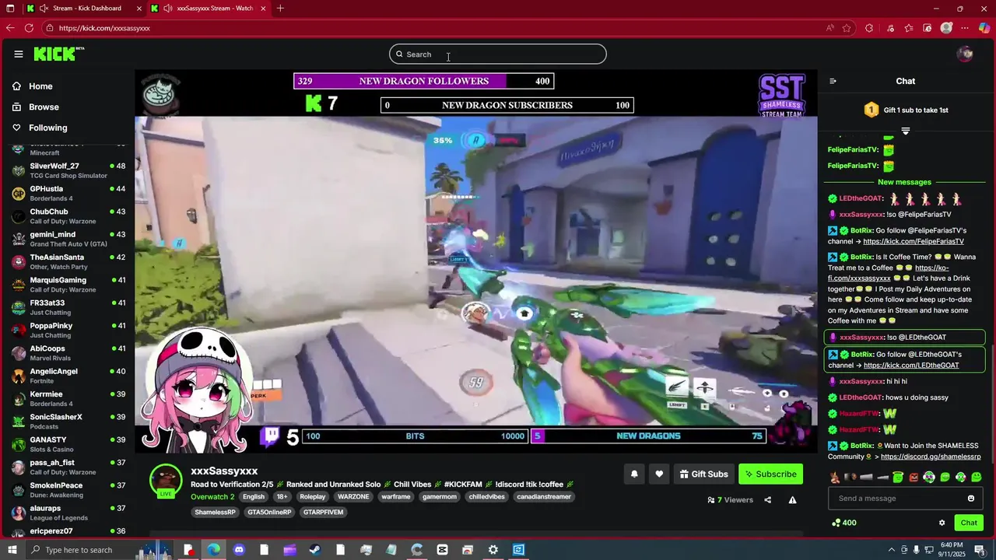Show hidden system tray icons
This screenshot has height=560, width=996.
(x=891, y=550)
